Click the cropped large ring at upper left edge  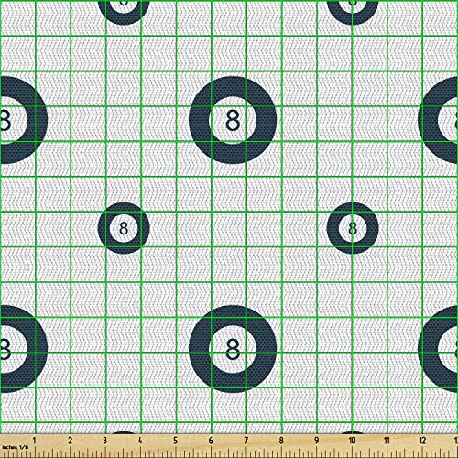[x=24, y=120]
